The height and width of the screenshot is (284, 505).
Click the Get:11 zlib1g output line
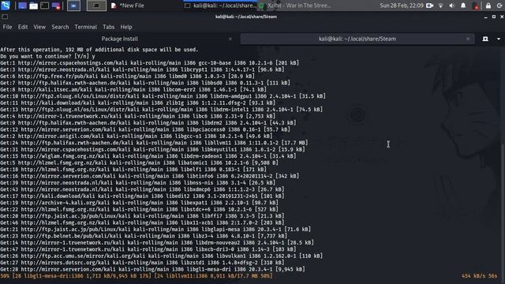[138, 103]
